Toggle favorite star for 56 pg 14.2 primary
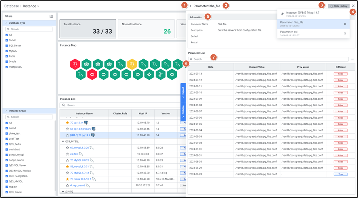Image resolution: width=358 pixels, height=198 pixels. [x=67, y=129]
